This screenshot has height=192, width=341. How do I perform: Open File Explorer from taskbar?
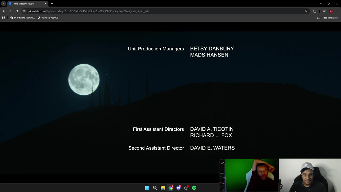(163, 188)
